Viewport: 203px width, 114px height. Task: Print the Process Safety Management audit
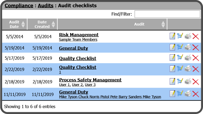point(188,81)
